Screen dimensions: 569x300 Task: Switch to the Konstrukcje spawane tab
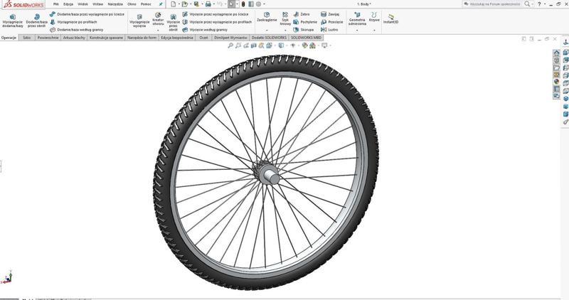tap(106, 38)
